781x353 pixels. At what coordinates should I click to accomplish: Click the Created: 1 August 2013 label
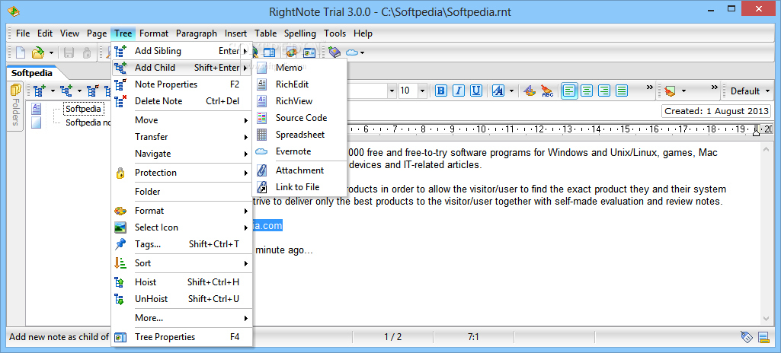(x=715, y=111)
